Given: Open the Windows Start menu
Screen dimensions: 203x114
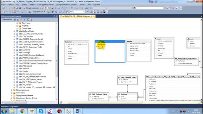Looking at the screenshot, I should coord(4,111).
